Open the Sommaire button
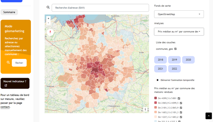This screenshot has width=213, height=122. point(9,12)
